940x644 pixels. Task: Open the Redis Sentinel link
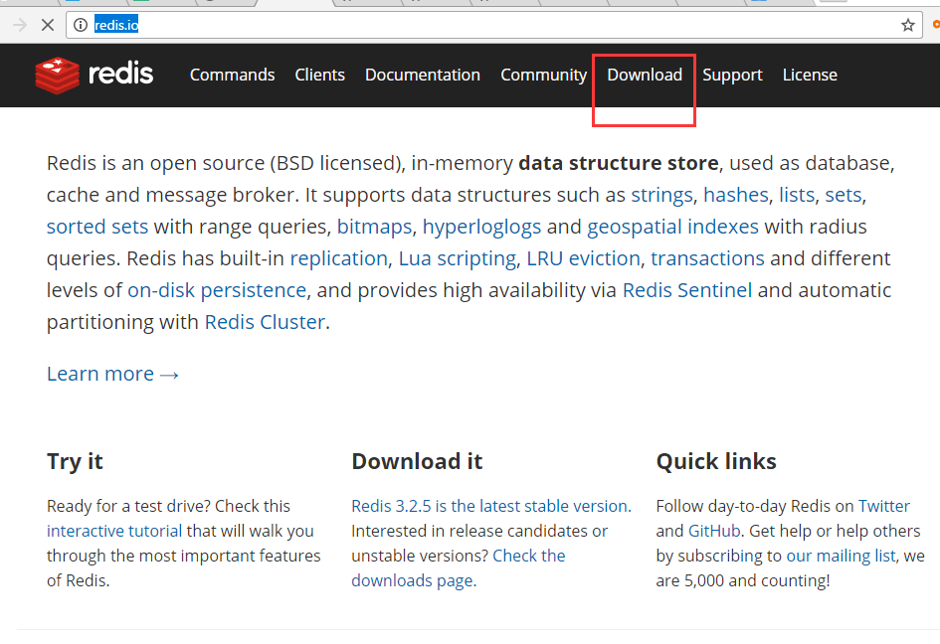click(x=686, y=290)
